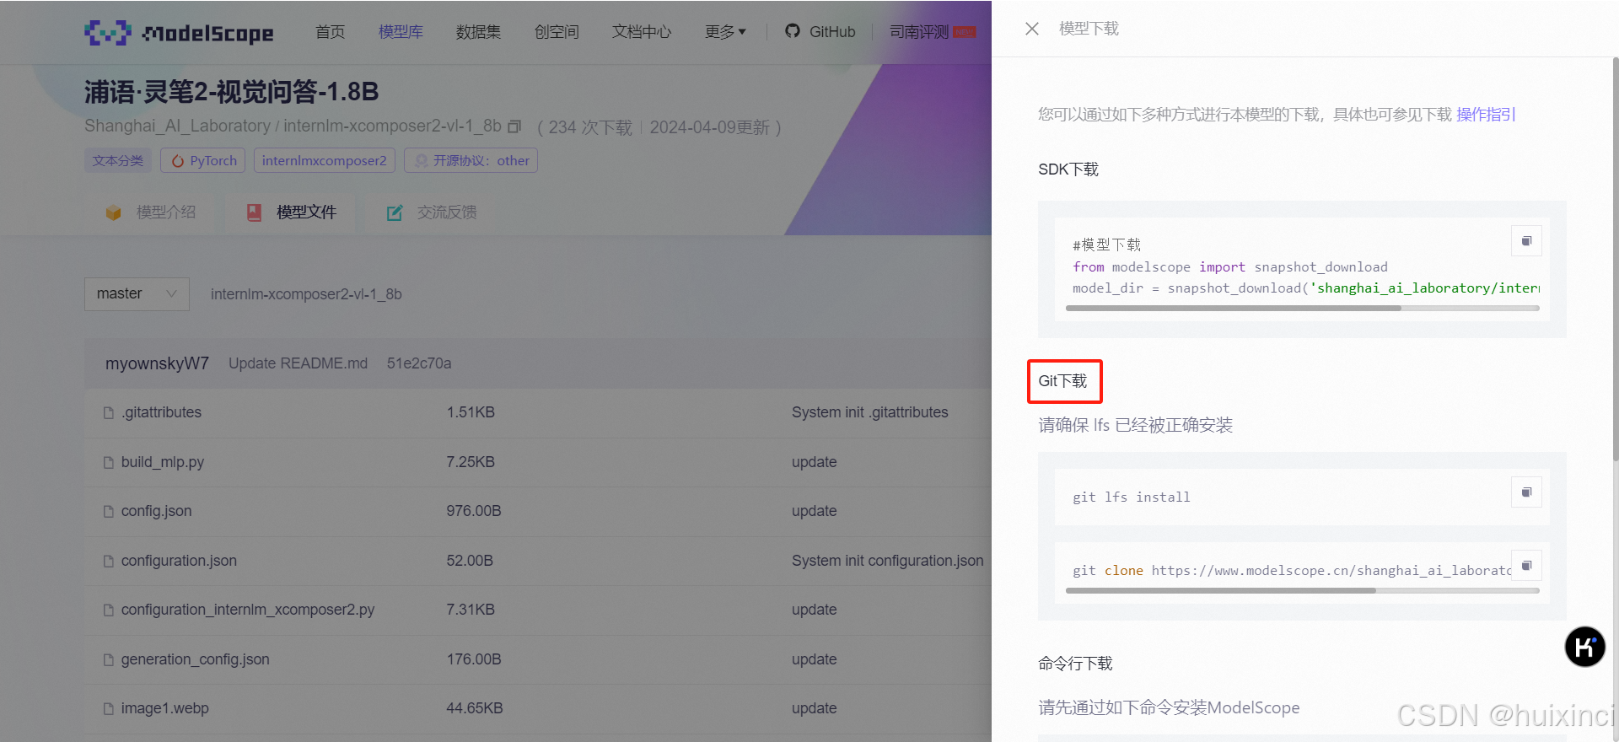Click the PyTorch tag
Screen dimensions: 1619x742
pyautogui.click(x=203, y=160)
